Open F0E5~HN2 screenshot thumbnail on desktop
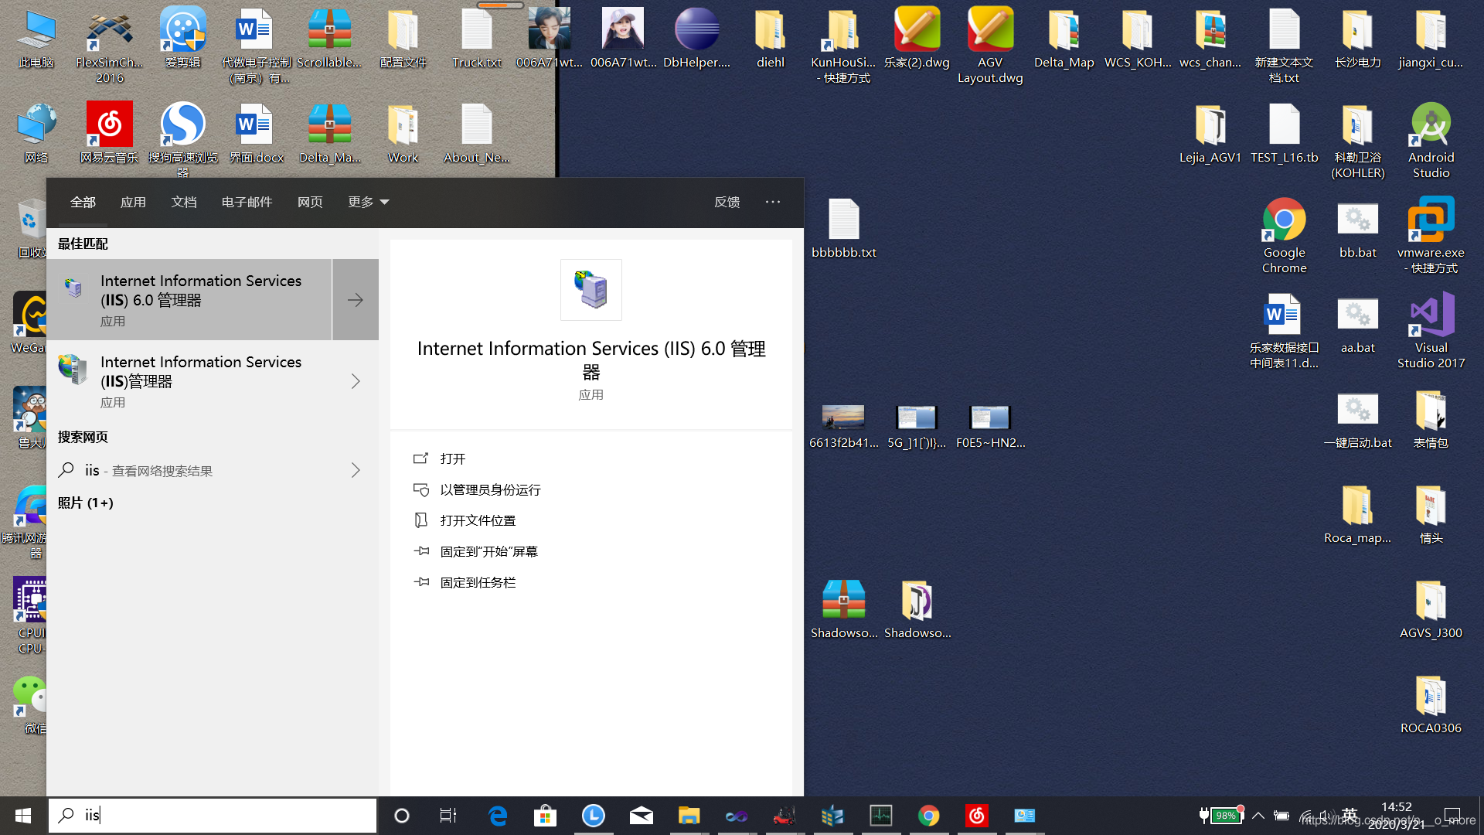 (990, 426)
